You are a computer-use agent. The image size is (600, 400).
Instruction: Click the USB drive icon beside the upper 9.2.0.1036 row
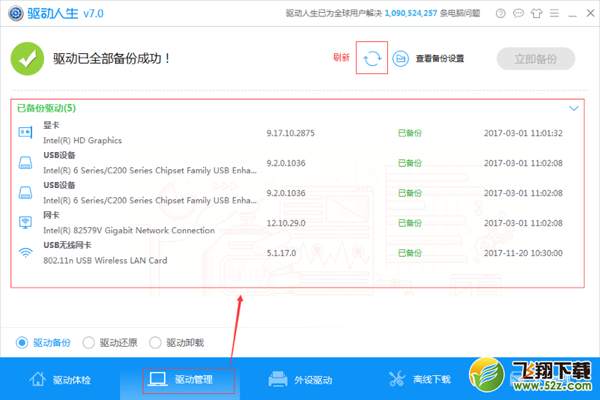pos(25,163)
